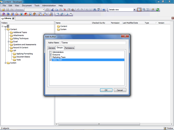Click the scrollbar right arrow

[172, 124]
